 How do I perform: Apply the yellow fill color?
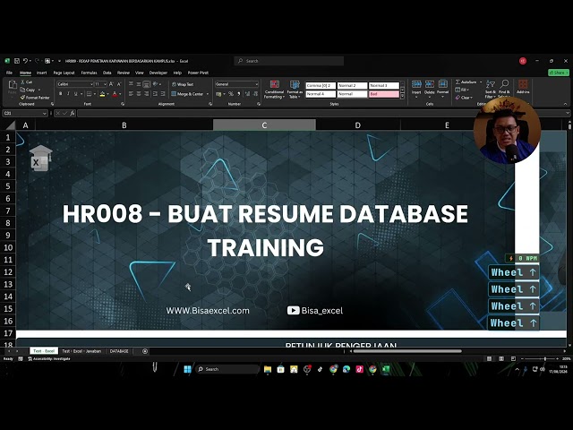coord(102,94)
